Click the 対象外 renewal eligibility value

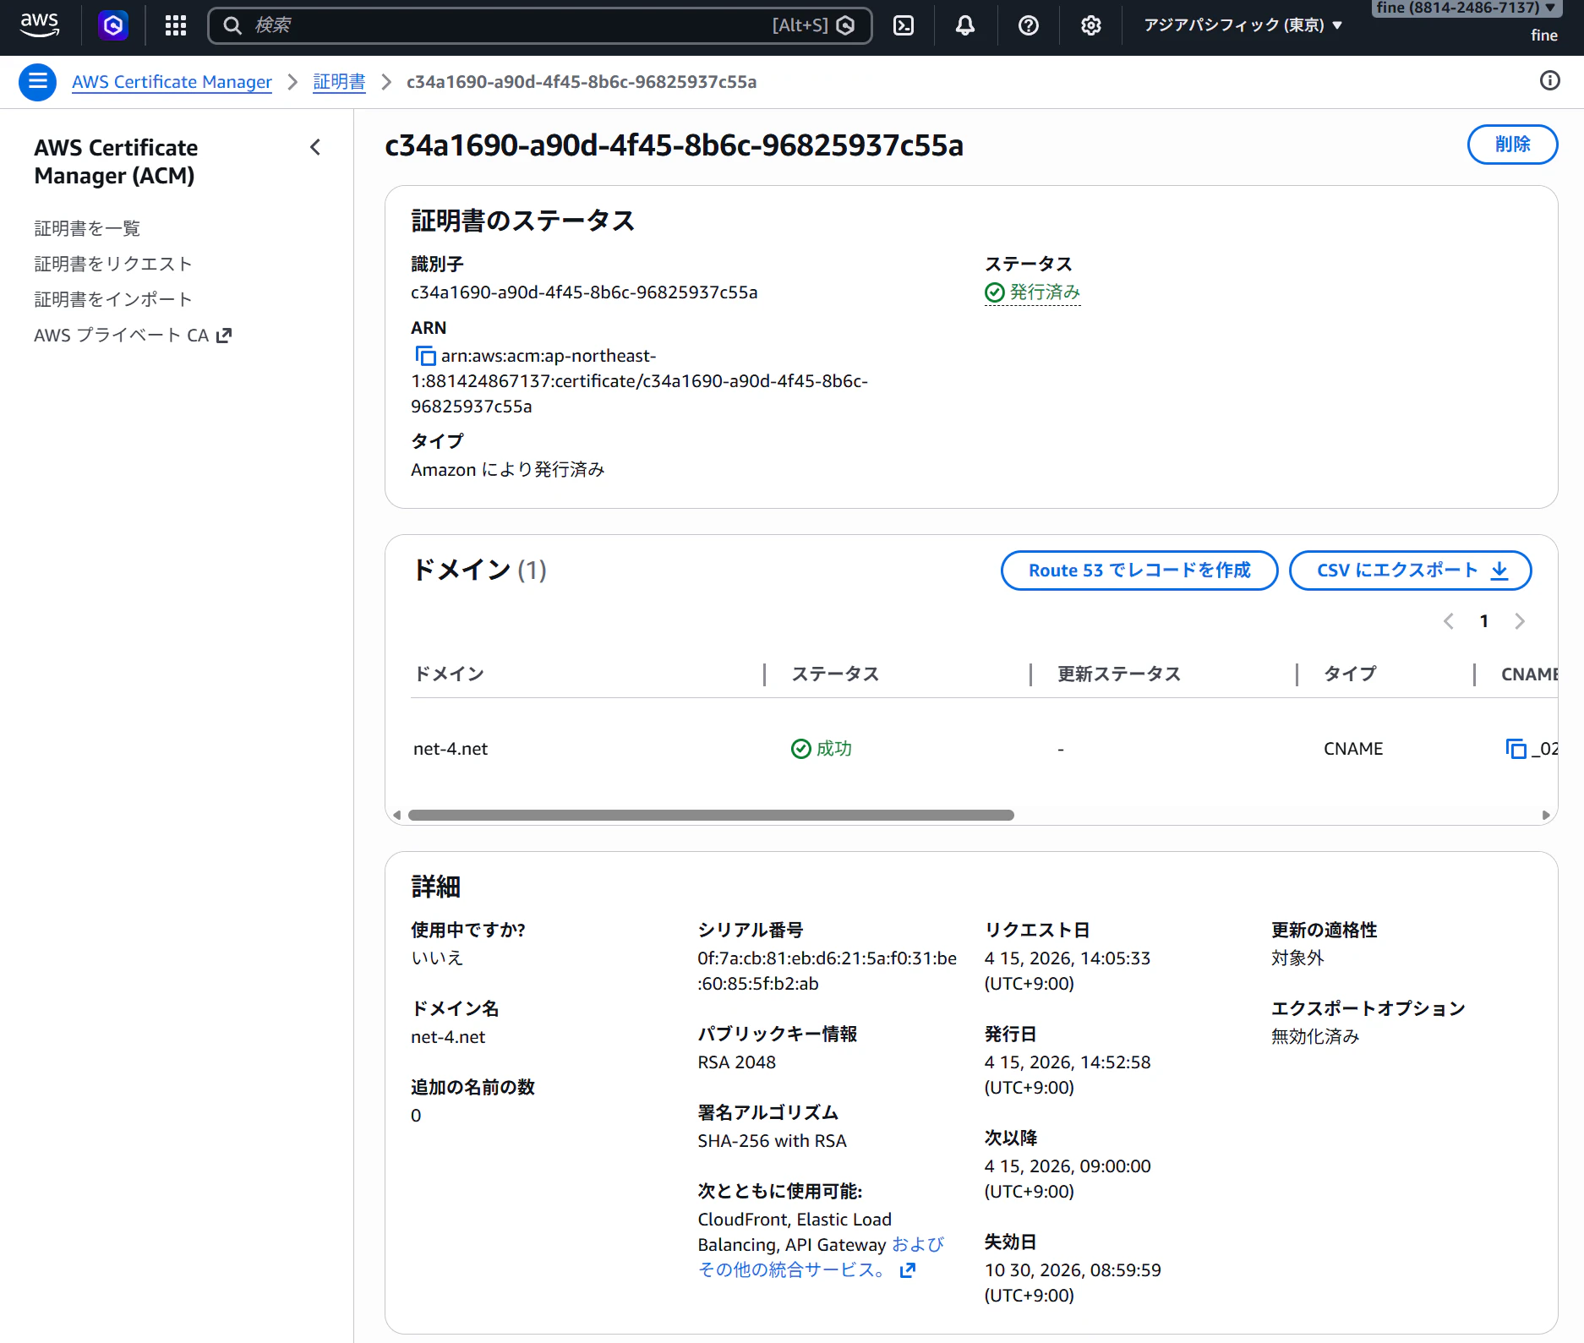point(1297,958)
